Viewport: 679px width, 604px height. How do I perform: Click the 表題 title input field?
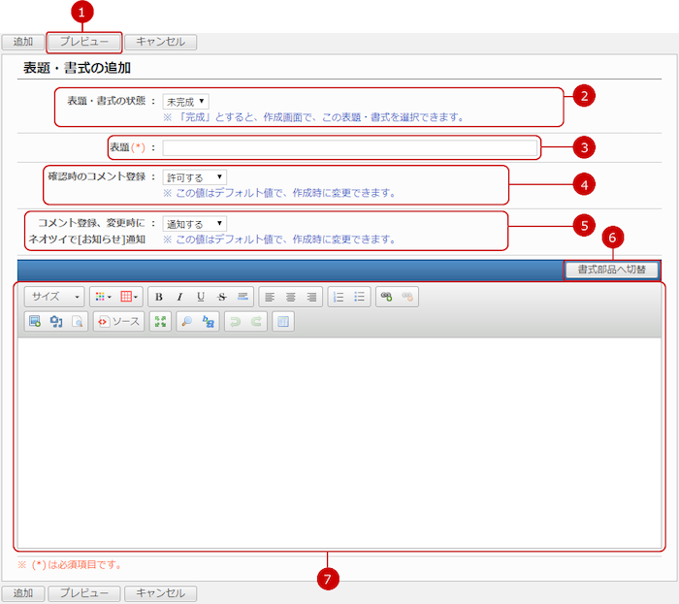[348, 147]
